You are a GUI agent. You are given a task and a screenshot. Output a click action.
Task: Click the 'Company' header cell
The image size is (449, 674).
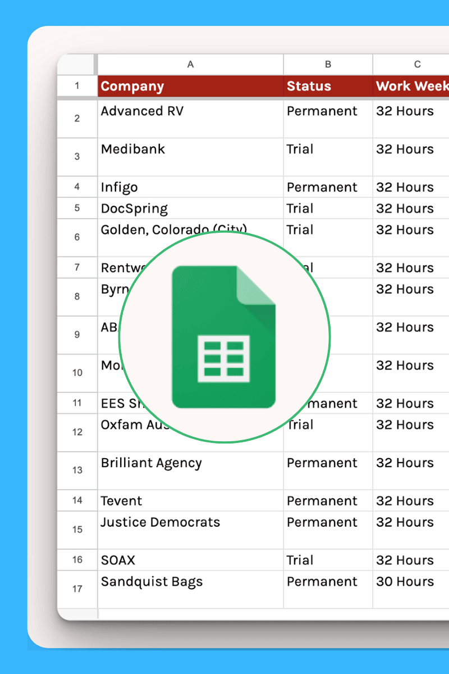point(191,86)
